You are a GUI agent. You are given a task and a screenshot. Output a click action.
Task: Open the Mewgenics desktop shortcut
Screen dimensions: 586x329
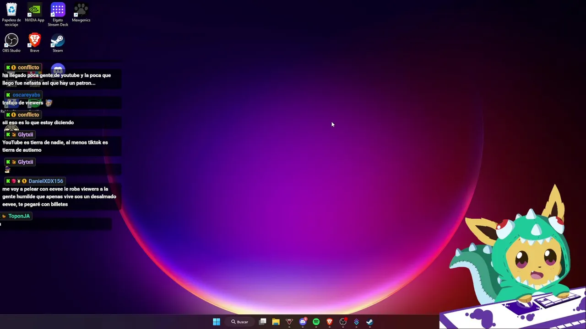(x=81, y=12)
